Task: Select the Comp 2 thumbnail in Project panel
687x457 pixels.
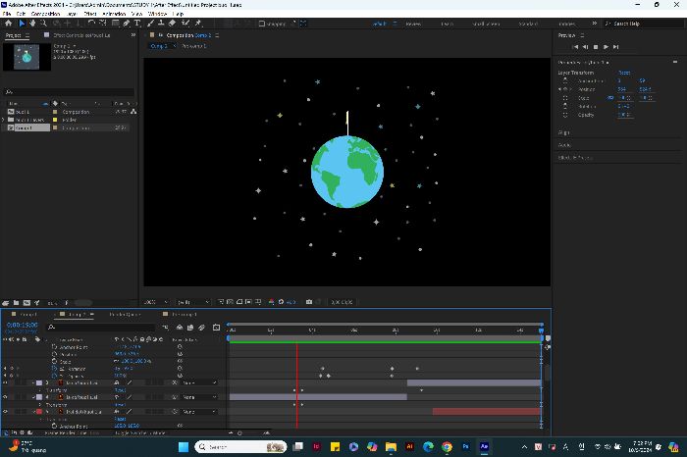Action: click(26, 57)
